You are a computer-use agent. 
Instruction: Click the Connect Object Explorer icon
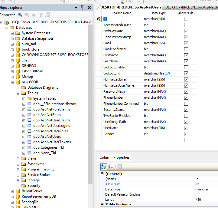[20, 15]
